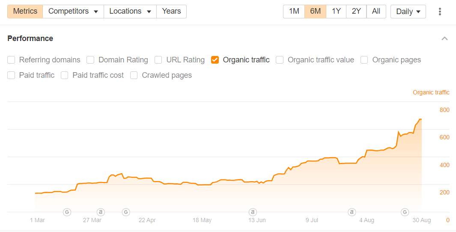The height and width of the screenshot is (232, 456).
Task: Click the Ahrefs marker before 4 Aug
Action: [352, 212]
